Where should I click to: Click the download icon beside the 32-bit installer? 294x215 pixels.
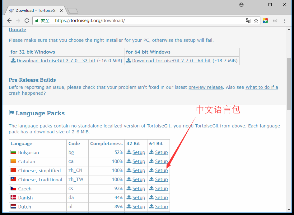tap(13, 60)
